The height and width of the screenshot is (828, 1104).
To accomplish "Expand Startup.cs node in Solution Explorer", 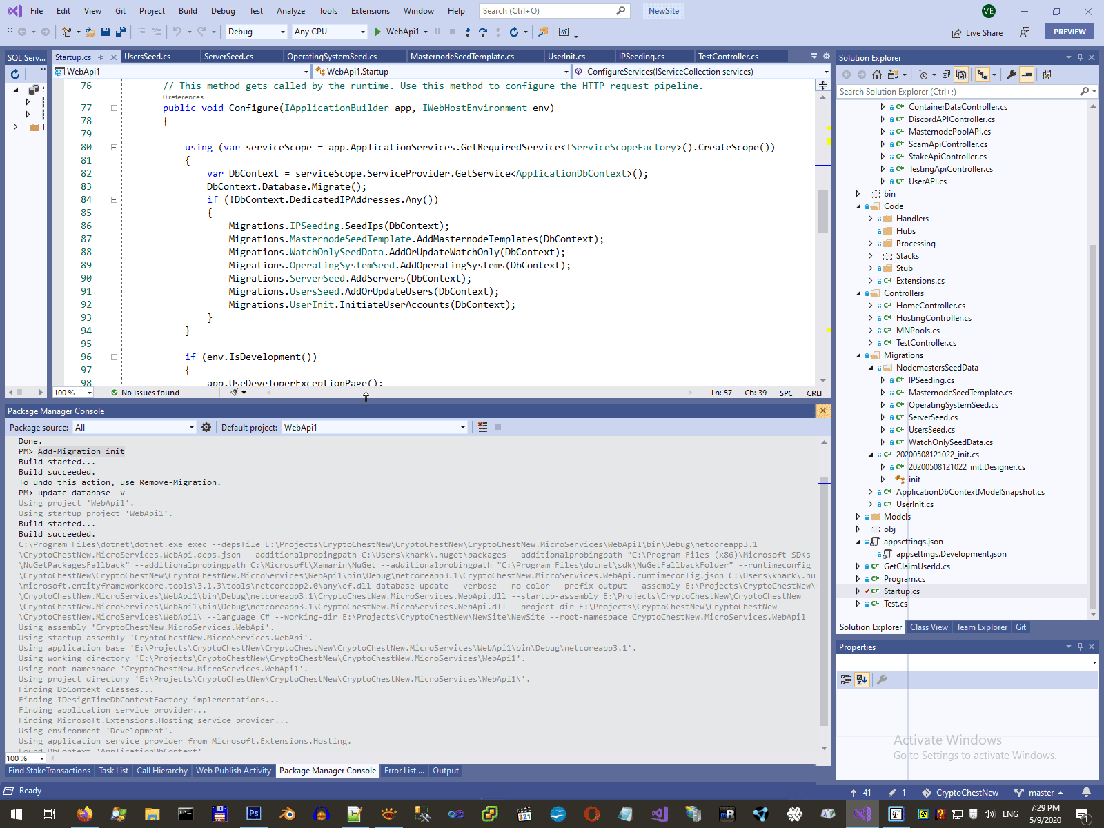I will (858, 591).
